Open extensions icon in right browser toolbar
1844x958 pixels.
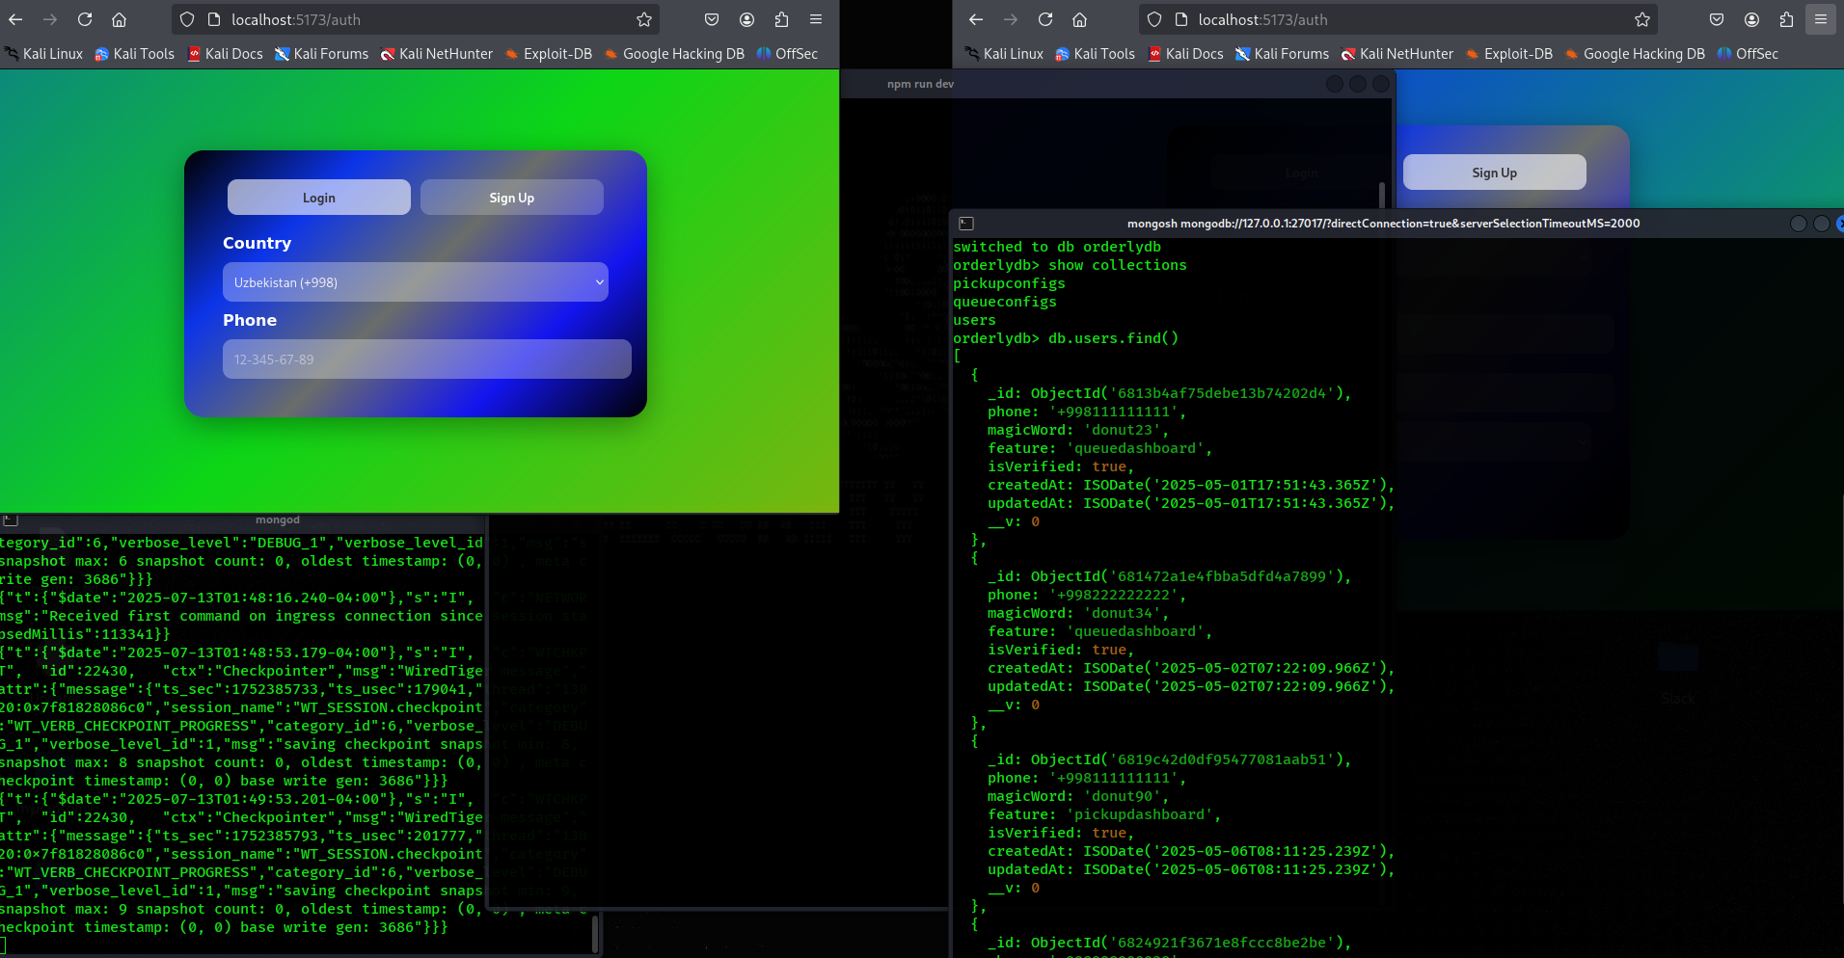click(x=1786, y=19)
